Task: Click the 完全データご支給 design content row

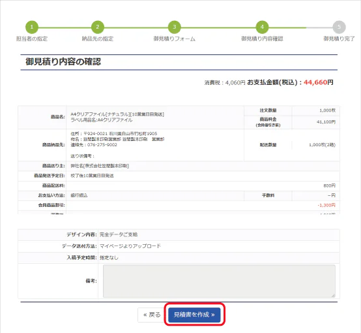Action: [x=179, y=234]
